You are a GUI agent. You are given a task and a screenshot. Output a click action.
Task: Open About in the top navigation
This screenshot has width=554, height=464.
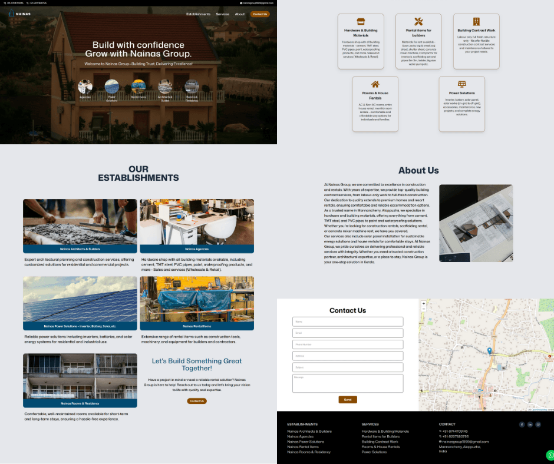(x=240, y=14)
